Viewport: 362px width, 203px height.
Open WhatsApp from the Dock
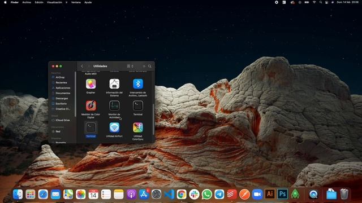207,194
